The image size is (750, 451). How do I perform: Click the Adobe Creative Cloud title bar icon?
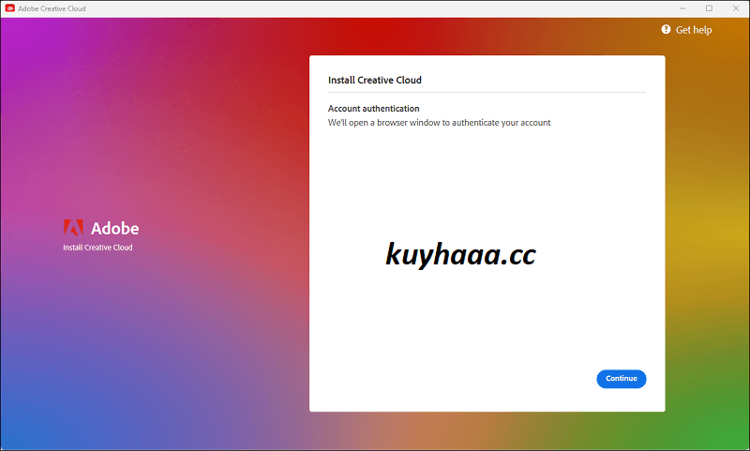(x=9, y=8)
